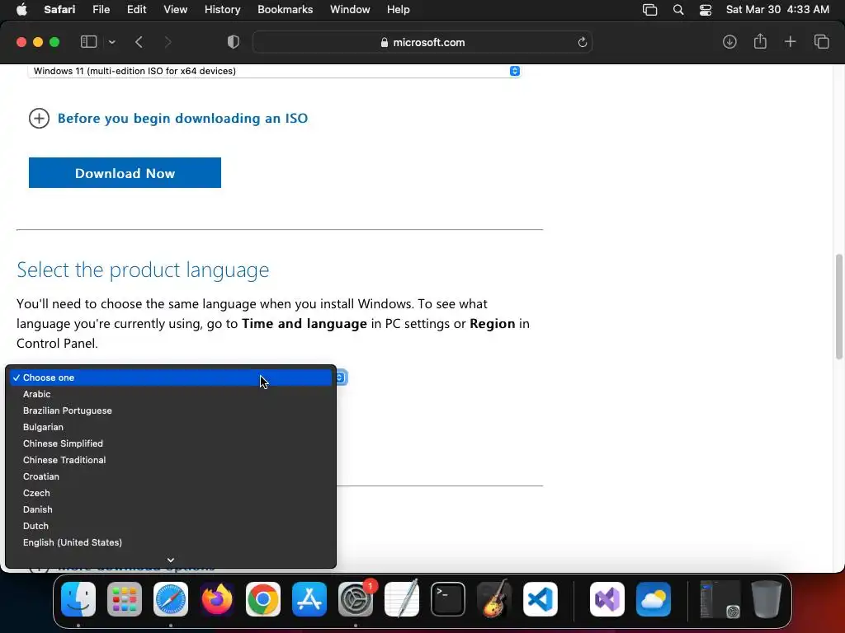
Task: Select Arabic language
Action: tap(171, 394)
